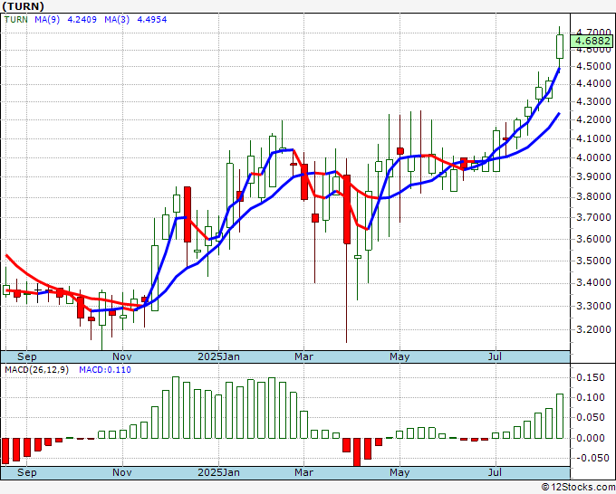616x494 pixels.
Task: Click 2025Jan on the price chart axis
Action: tap(219, 356)
